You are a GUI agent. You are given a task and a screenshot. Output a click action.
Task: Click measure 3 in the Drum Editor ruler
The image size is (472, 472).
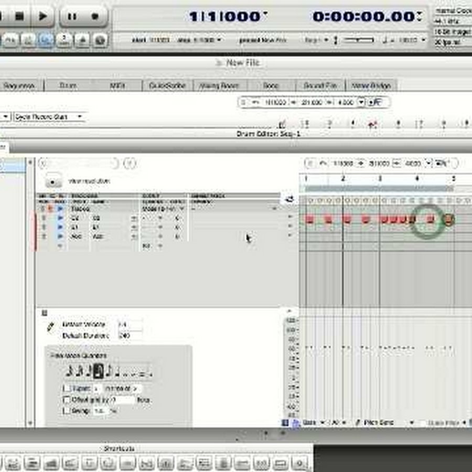click(x=380, y=179)
